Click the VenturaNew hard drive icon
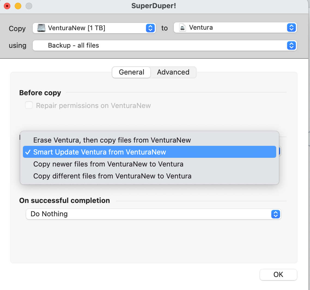This screenshot has width=310, height=290. (x=41, y=28)
